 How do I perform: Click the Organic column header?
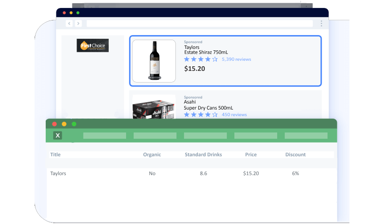[x=152, y=154]
